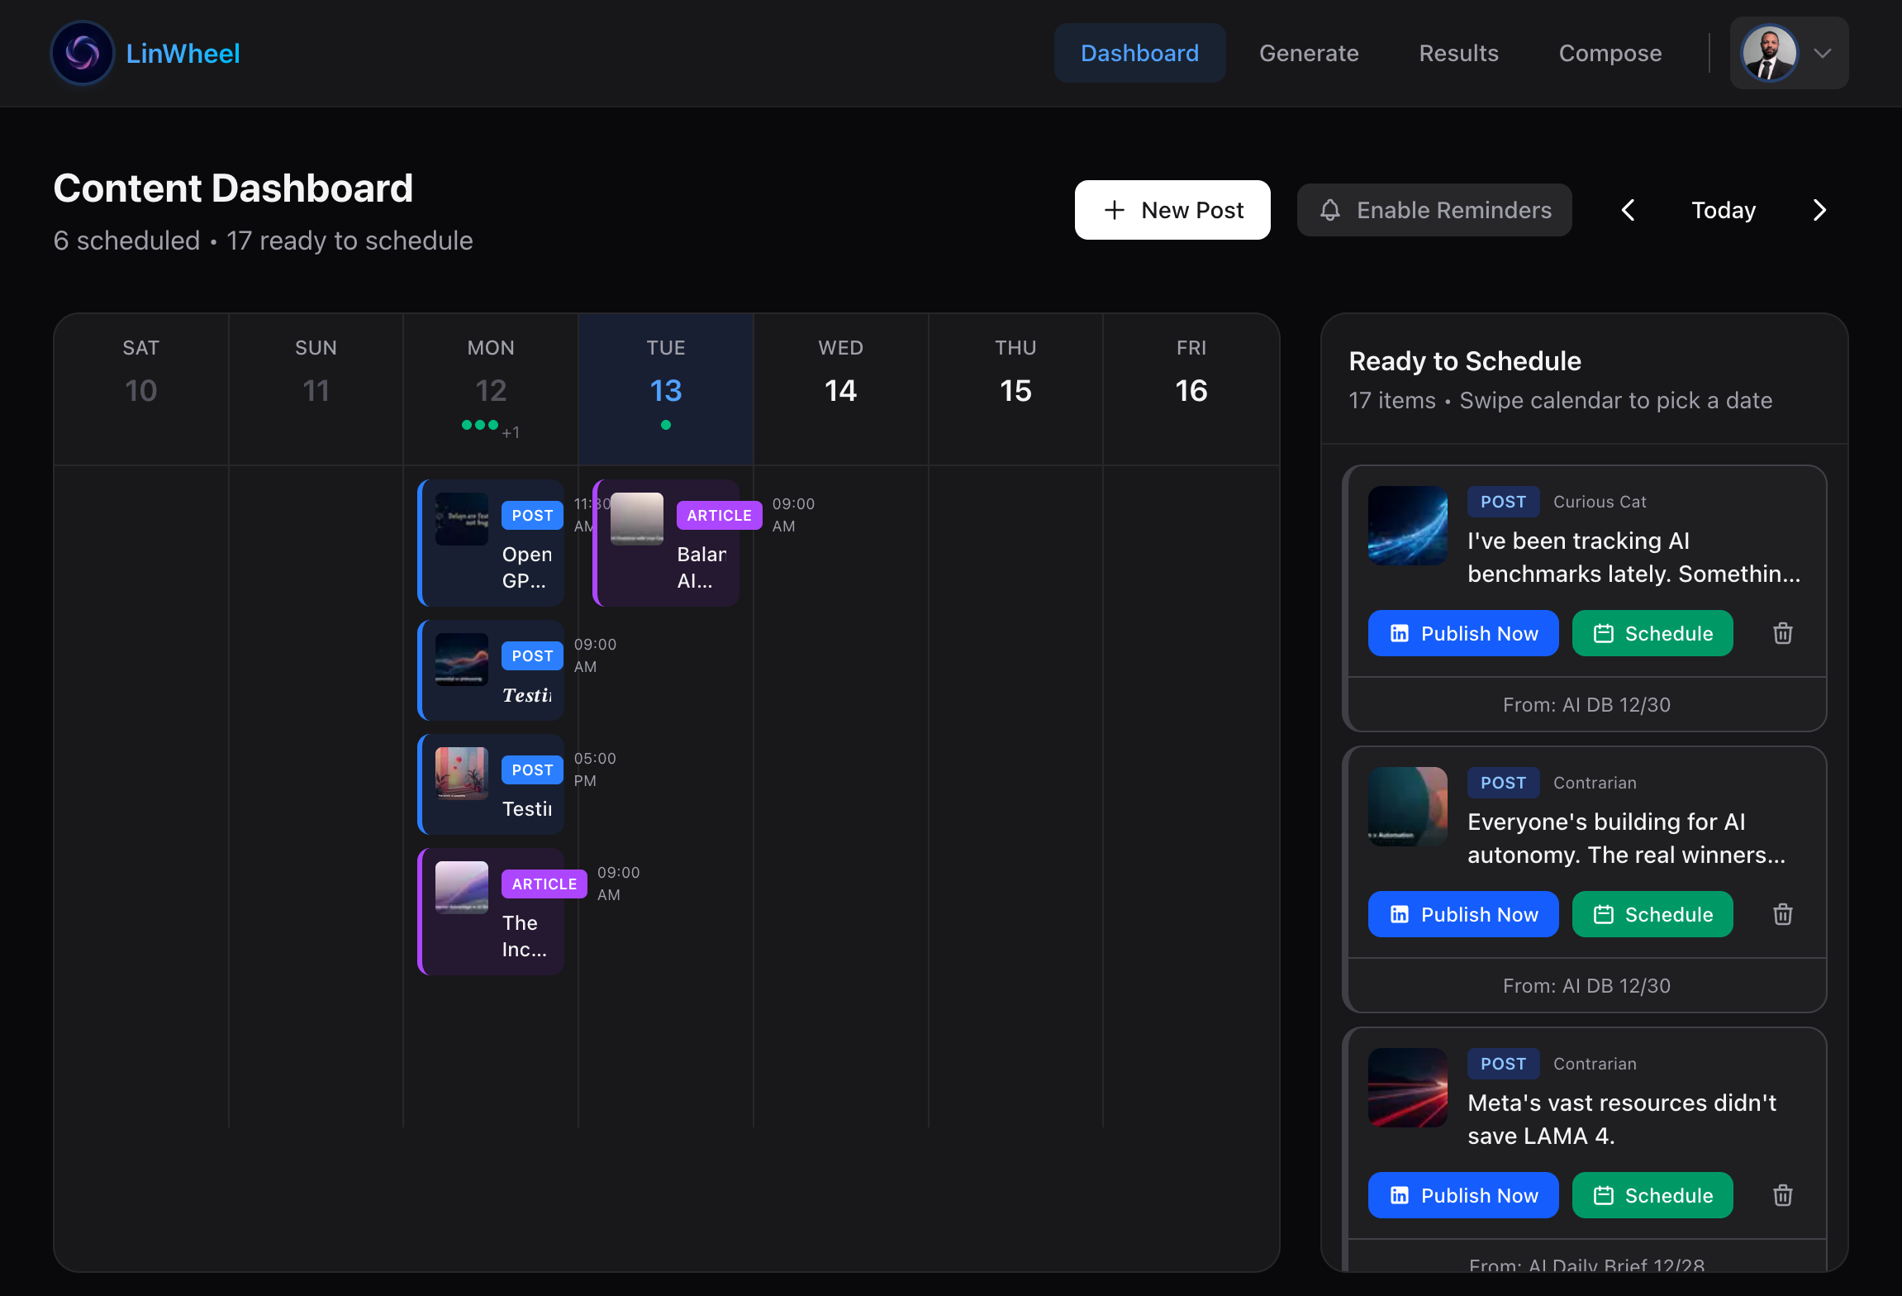
Task: Click the LinkedIn icon on Curious Cat's Publish Now
Action: click(1400, 633)
